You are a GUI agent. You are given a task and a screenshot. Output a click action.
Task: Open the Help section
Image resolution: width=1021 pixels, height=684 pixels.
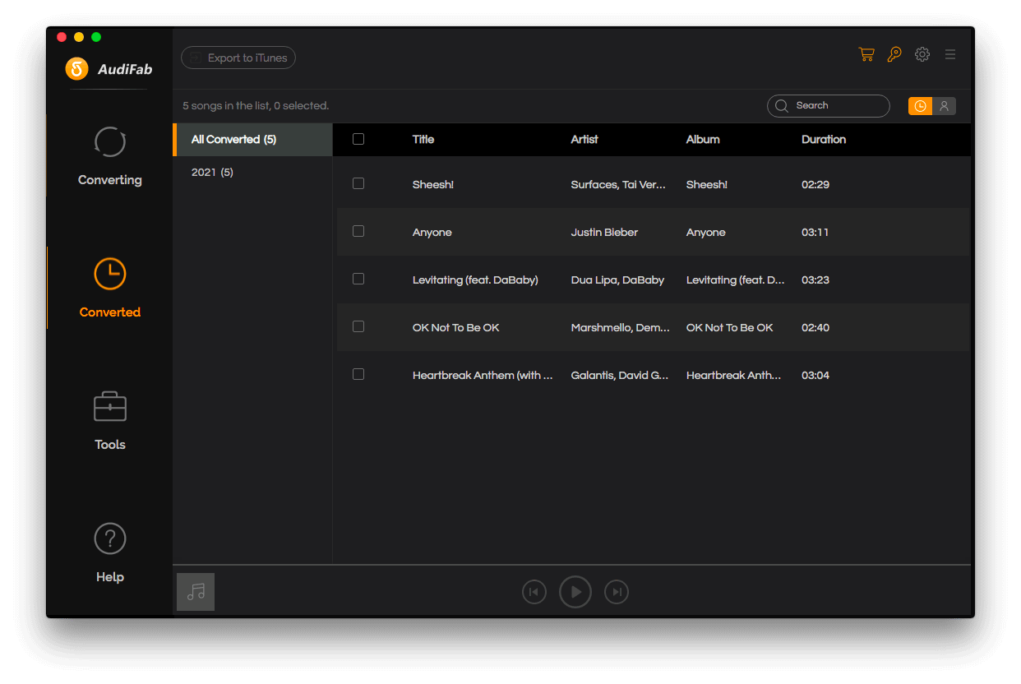click(110, 553)
